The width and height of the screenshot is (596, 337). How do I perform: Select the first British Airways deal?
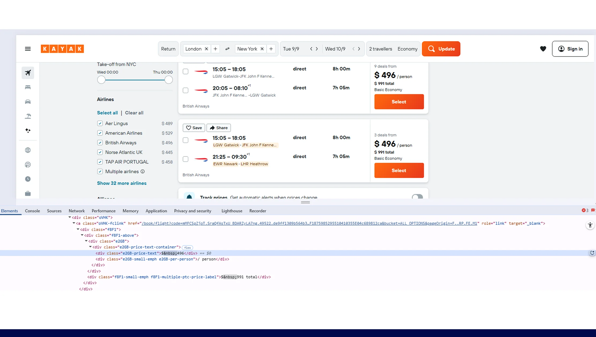coord(399,102)
